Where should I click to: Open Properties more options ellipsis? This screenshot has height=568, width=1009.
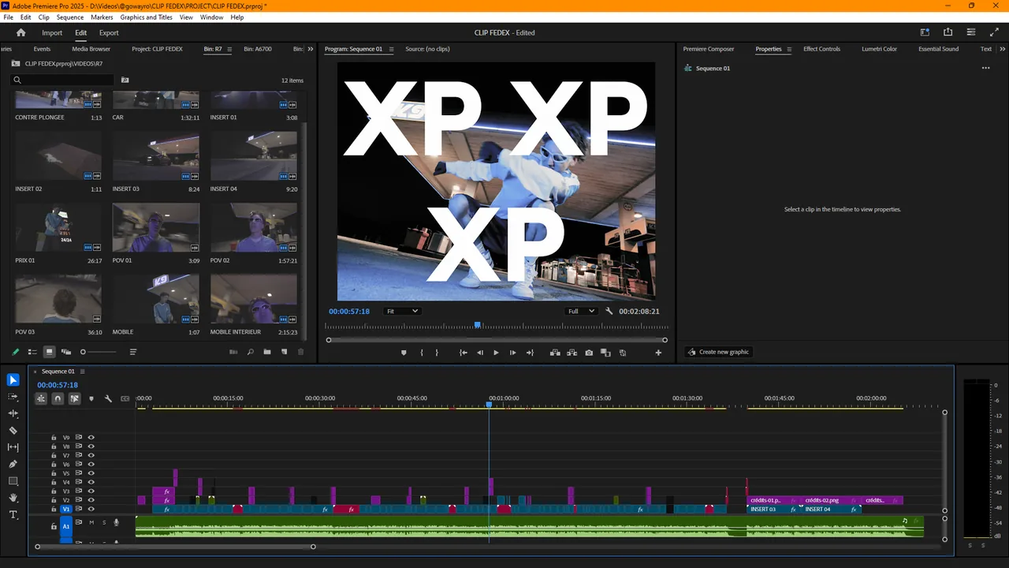coord(985,68)
